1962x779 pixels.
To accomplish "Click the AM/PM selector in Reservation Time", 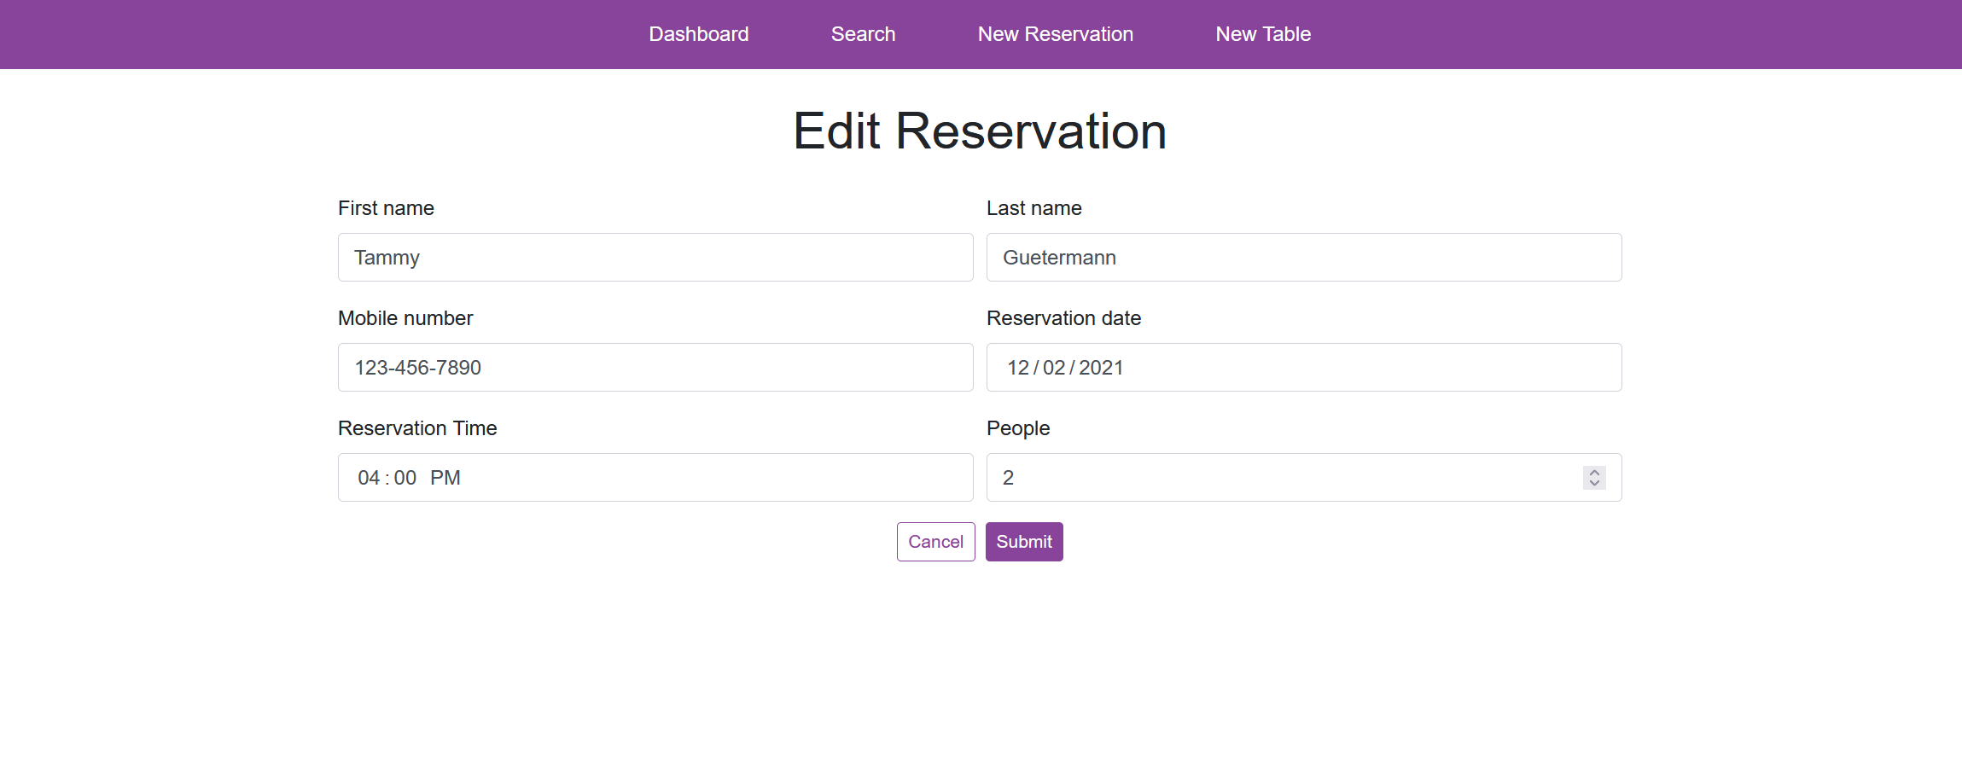I will point(446,477).
